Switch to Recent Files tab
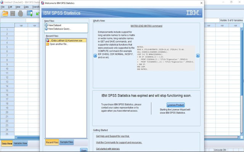244x152 pixels. tap(52, 142)
